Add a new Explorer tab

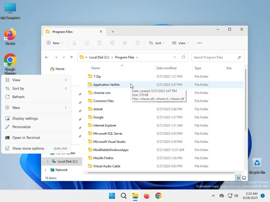pos(113,32)
